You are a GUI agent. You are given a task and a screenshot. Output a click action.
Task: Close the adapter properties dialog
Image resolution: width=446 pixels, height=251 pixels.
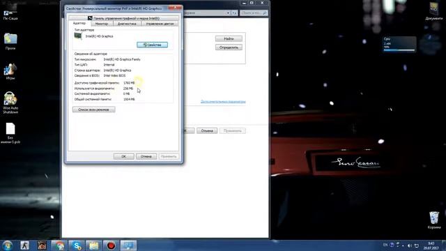(x=175, y=8)
